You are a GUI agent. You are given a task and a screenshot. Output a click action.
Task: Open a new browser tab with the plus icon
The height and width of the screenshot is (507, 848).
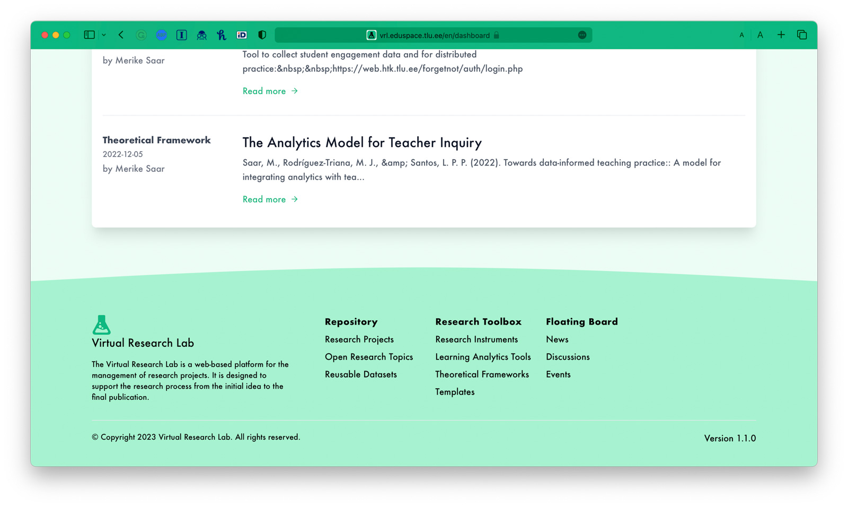pos(781,35)
